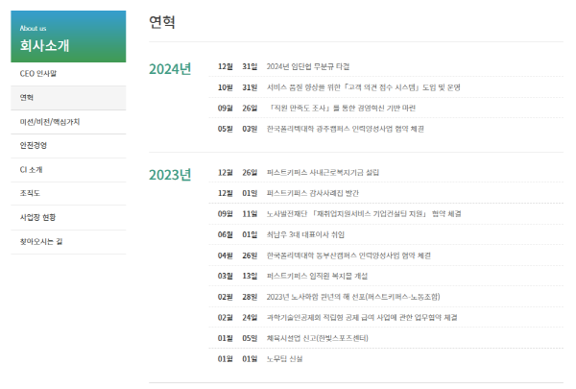576x389 pixels.
Task: Select the 직원 만족도 조사 entry
Action: [x=341, y=109]
